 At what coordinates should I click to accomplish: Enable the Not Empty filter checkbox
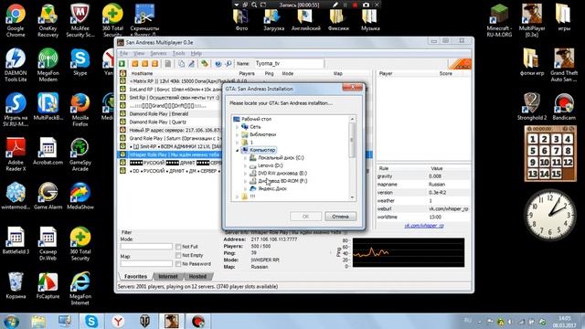[x=178, y=256]
